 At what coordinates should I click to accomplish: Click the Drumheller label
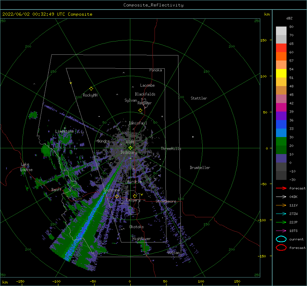click(200, 168)
